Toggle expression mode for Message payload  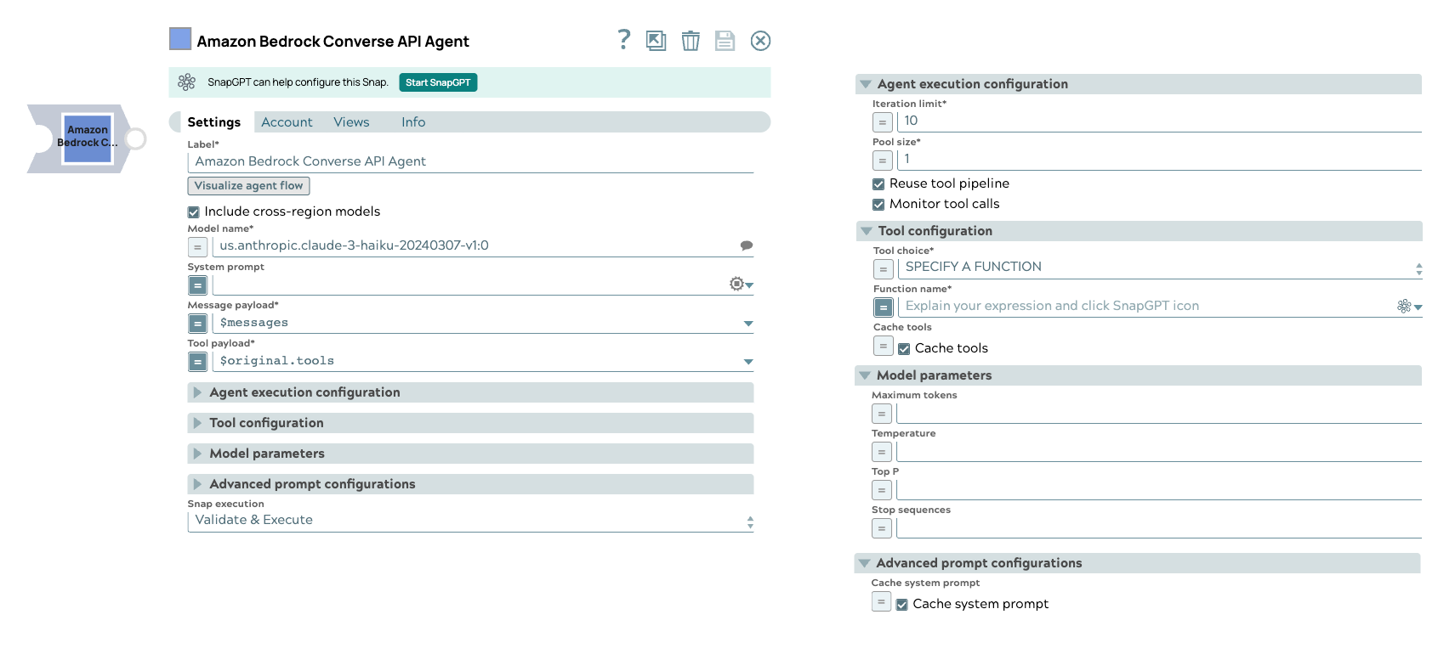point(196,324)
